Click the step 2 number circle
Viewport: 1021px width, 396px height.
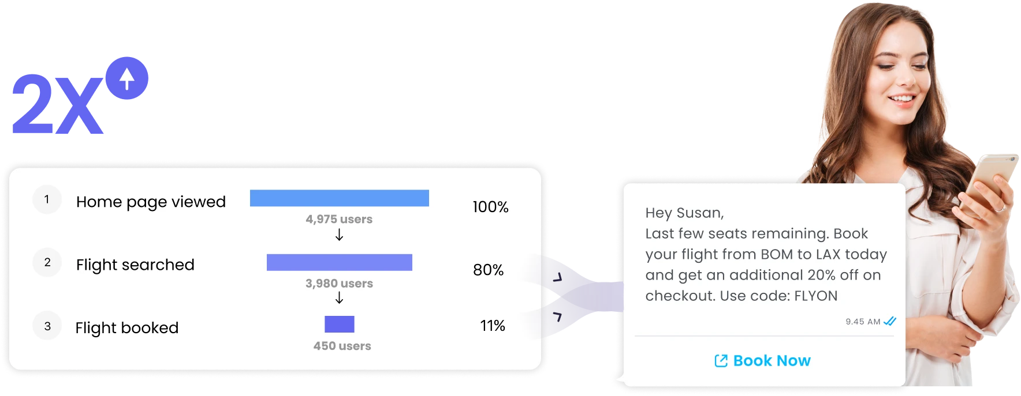pos(47,262)
